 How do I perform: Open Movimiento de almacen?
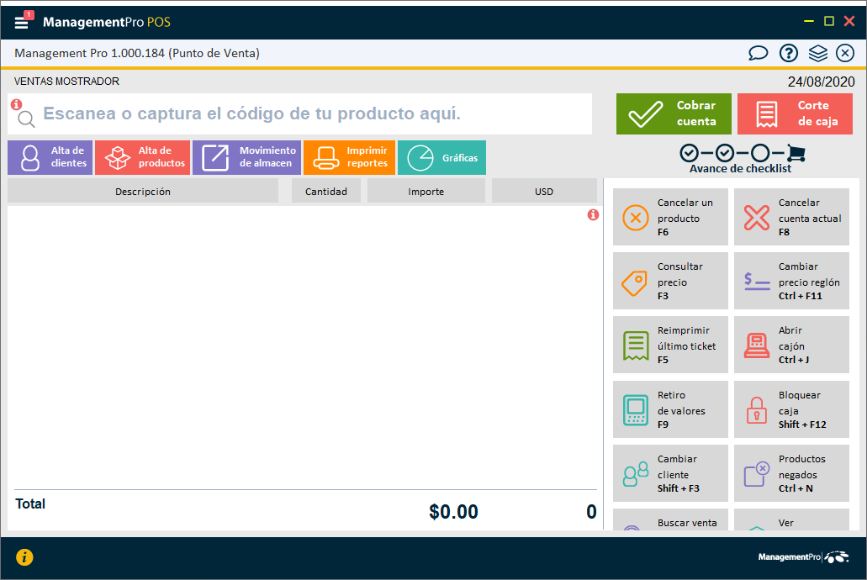tap(246, 157)
